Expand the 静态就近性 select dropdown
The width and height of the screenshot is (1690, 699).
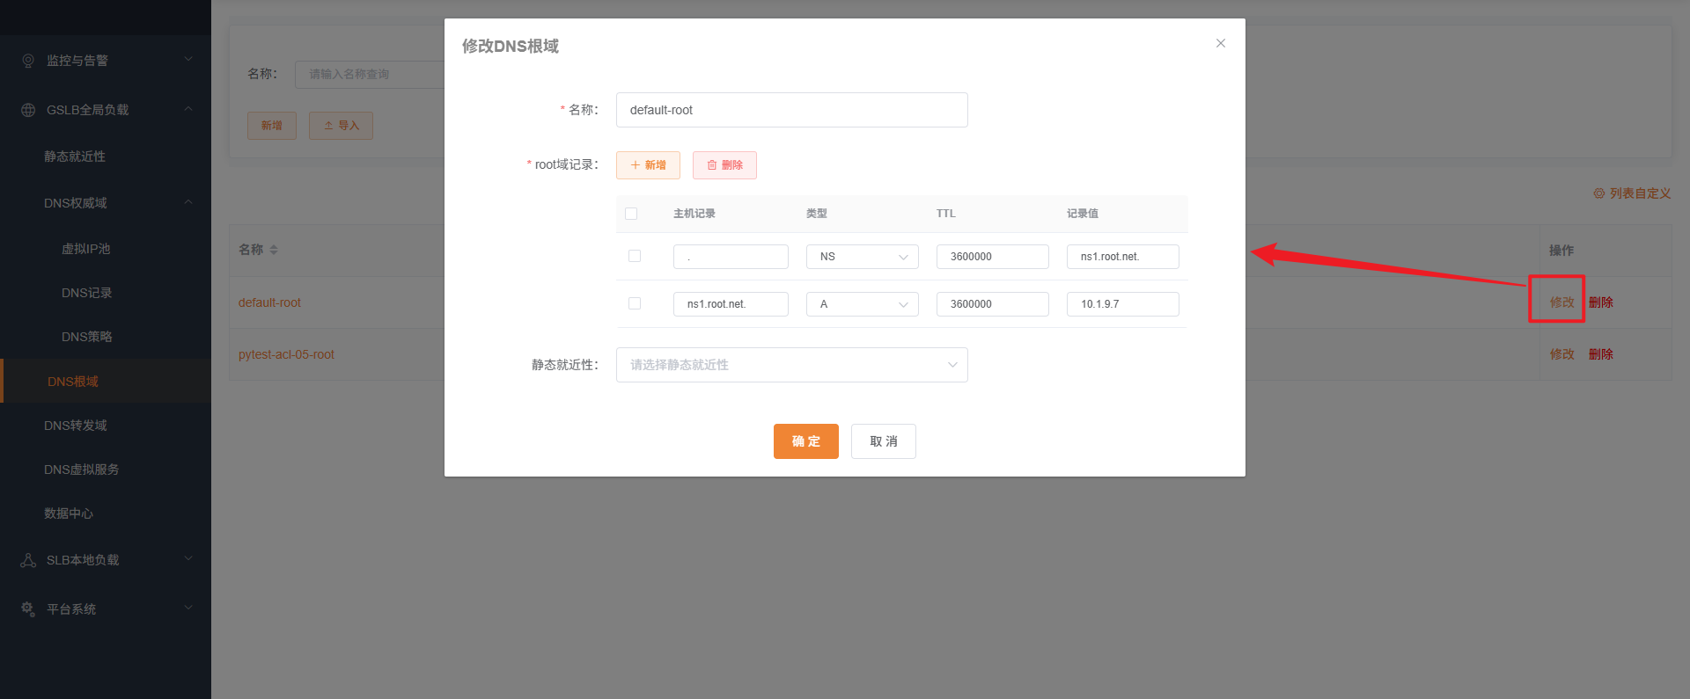coord(791,365)
